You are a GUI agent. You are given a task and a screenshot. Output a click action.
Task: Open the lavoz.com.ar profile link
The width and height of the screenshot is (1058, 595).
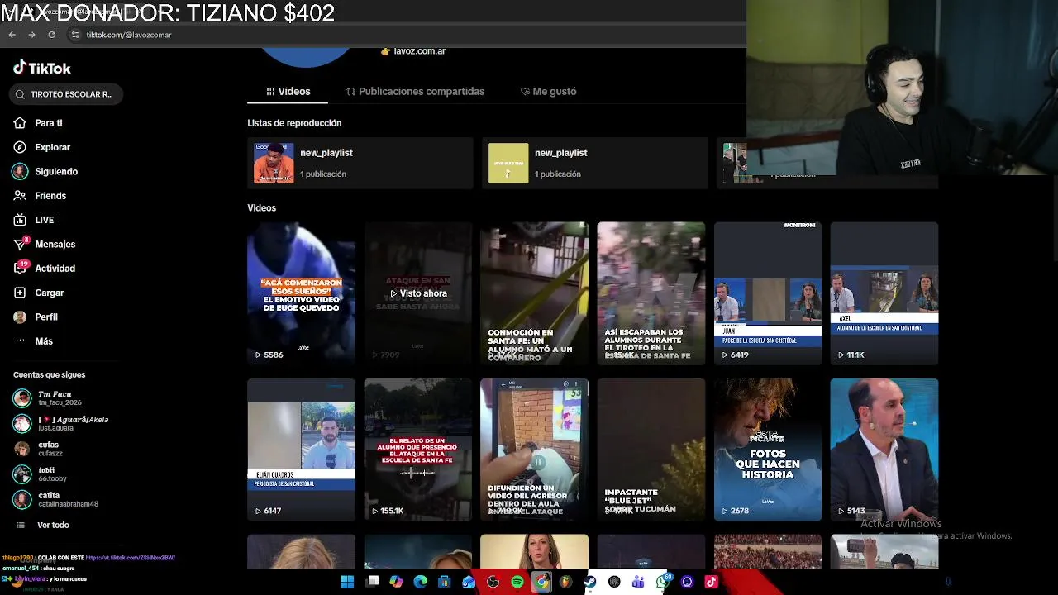point(419,51)
